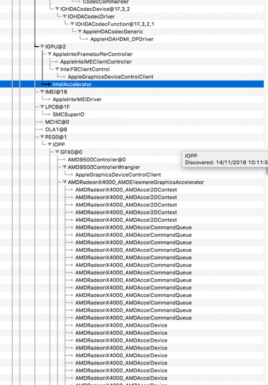Collapse the IntelFBClientControl triangle
The width and height of the screenshot is (268, 385).
(57, 69)
